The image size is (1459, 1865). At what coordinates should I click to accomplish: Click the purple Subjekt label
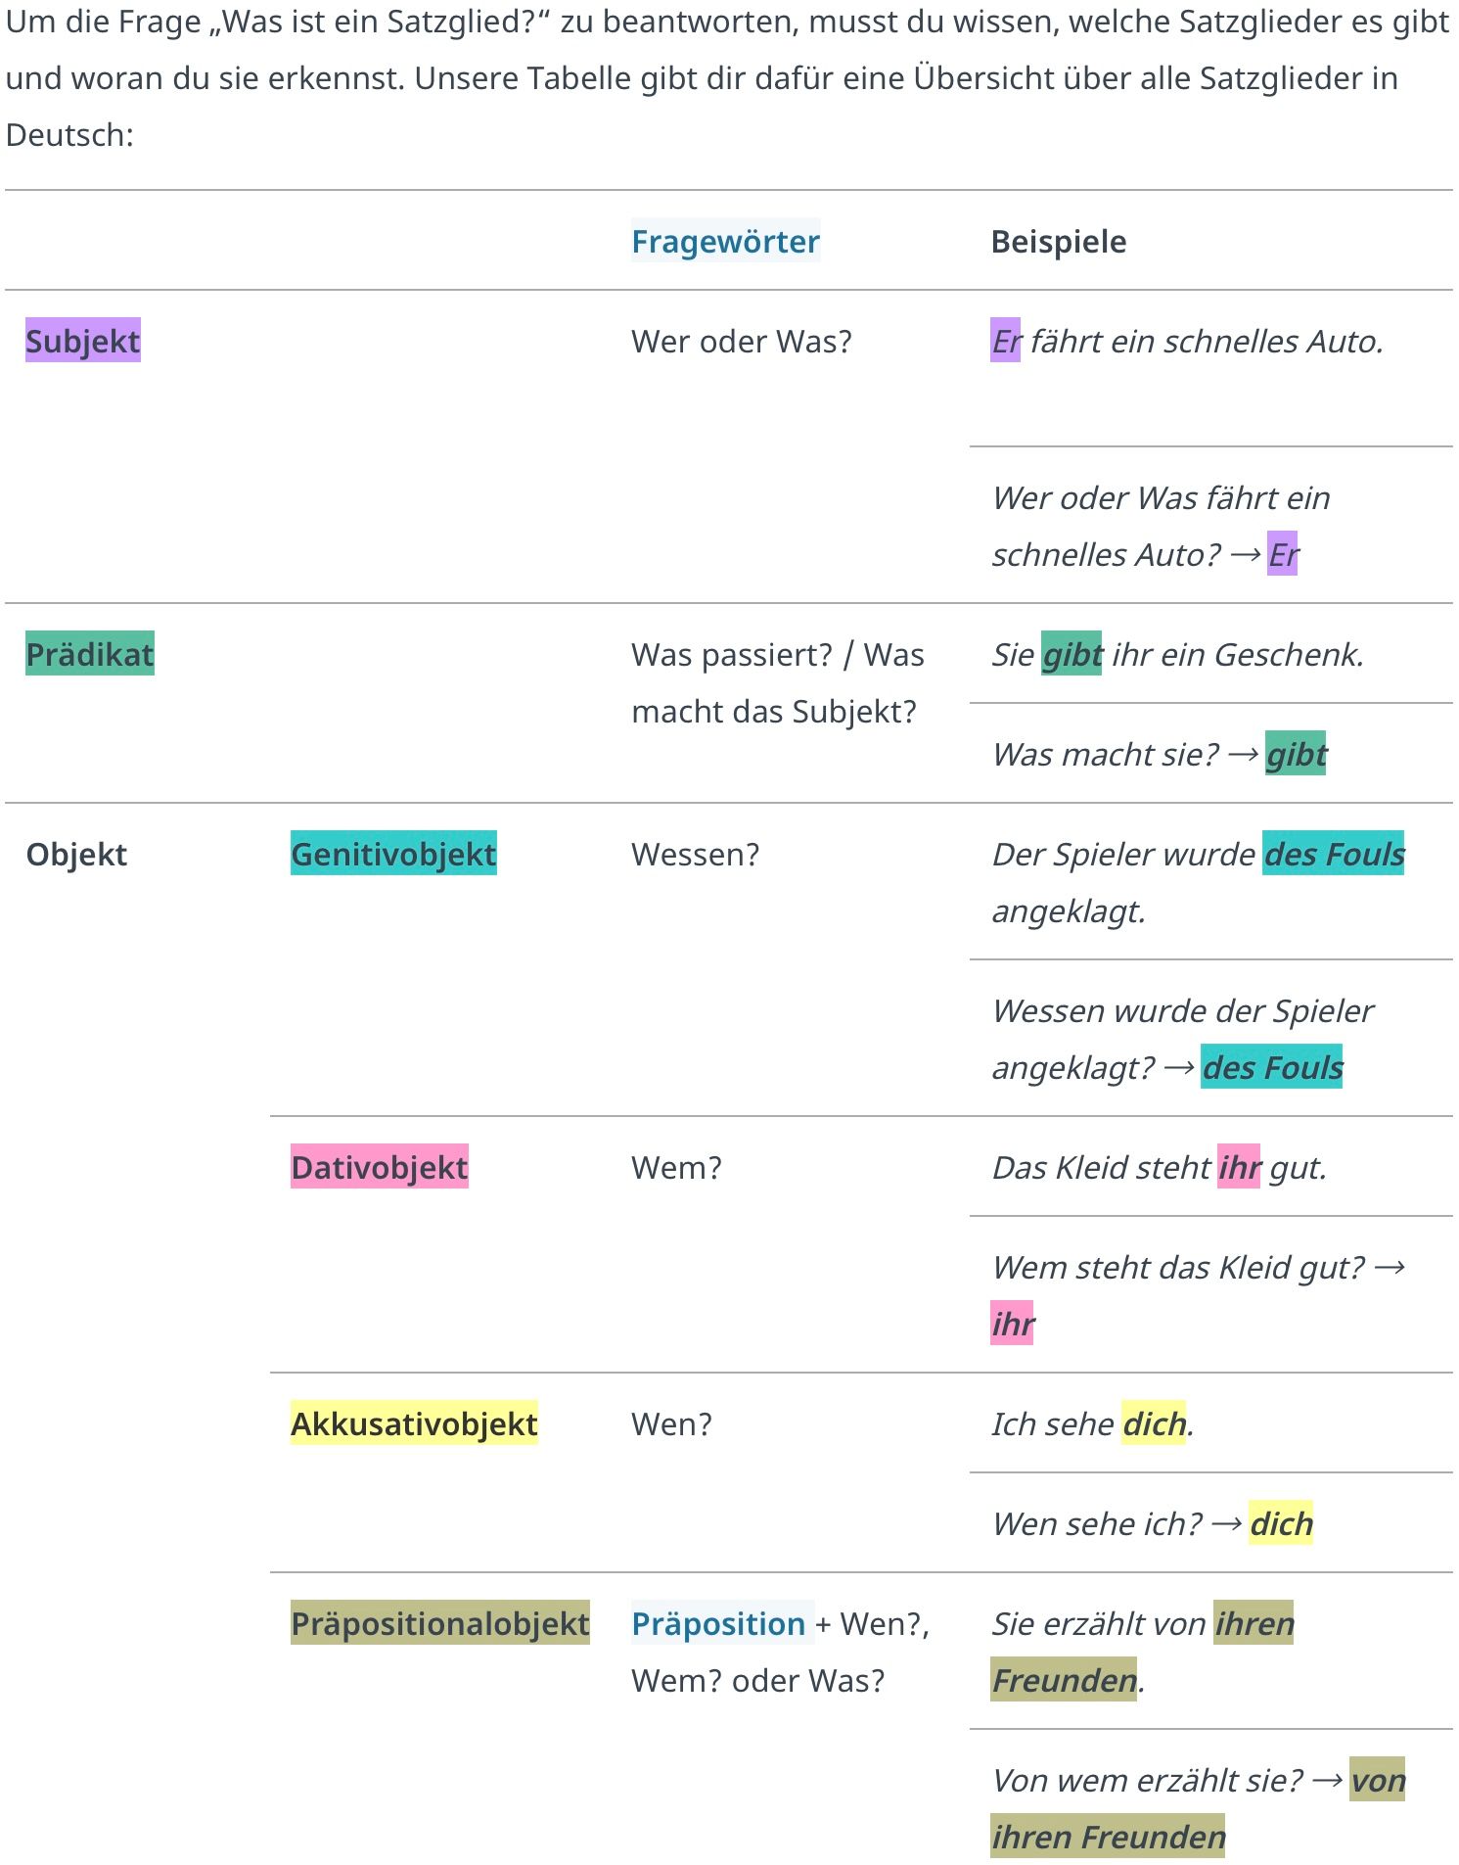coord(83,341)
